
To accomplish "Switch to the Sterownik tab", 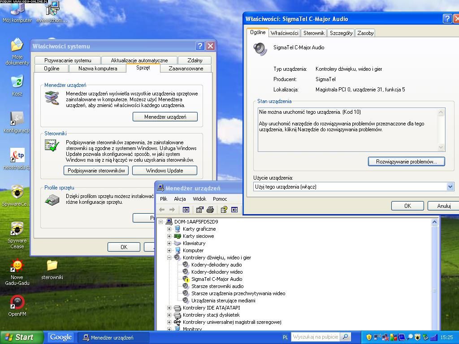I will point(314,33).
